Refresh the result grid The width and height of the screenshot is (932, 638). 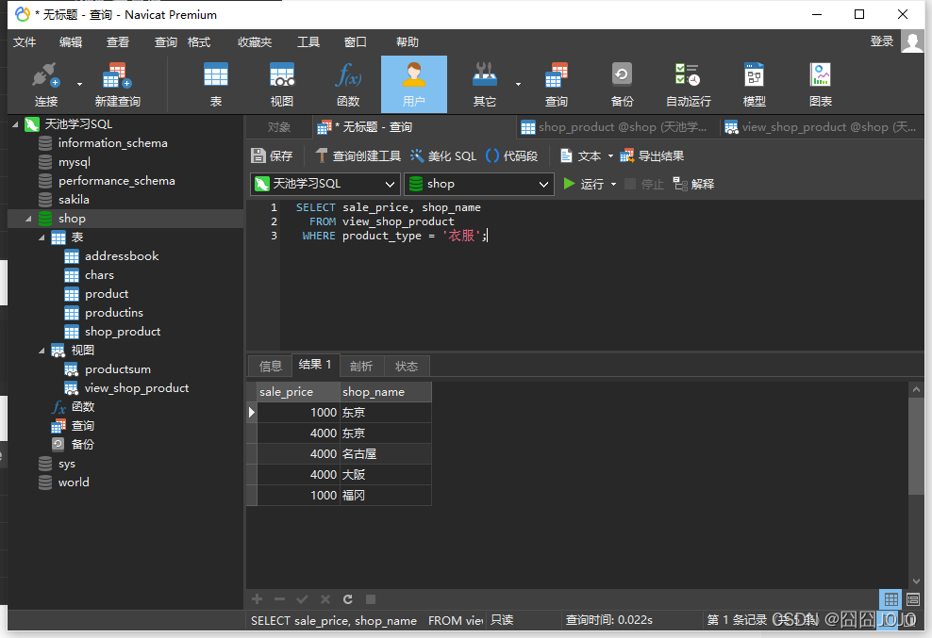tap(348, 598)
